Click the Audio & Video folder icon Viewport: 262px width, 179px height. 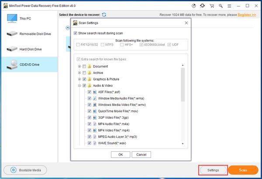point(90,85)
